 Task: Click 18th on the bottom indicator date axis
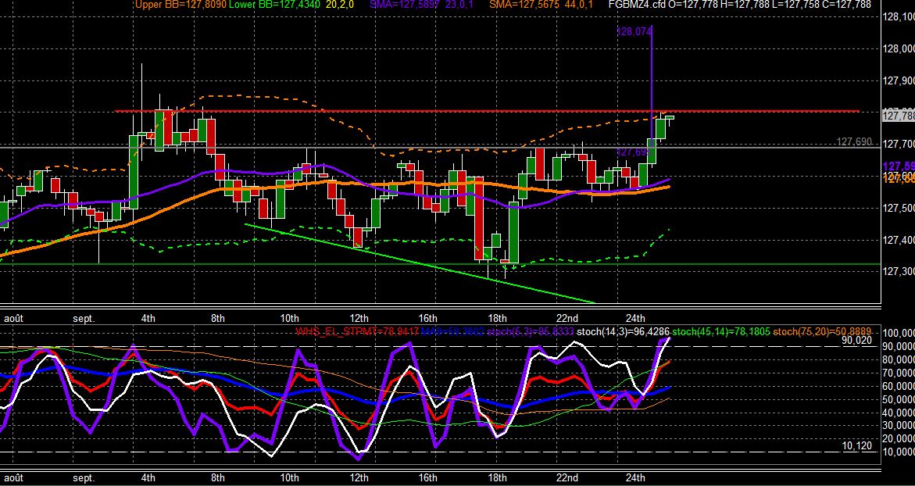[x=497, y=478]
